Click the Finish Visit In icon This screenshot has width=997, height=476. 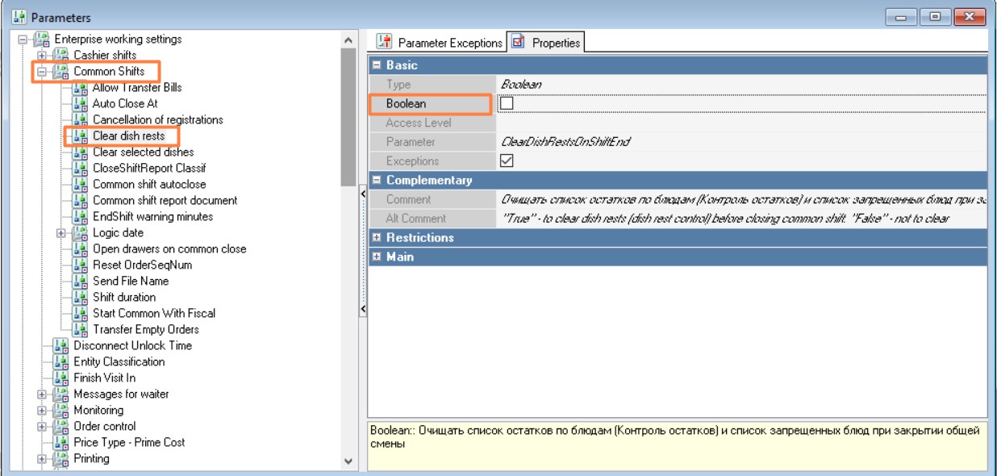pyautogui.click(x=60, y=378)
